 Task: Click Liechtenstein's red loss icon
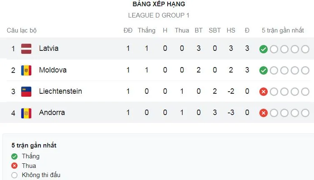point(263,92)
